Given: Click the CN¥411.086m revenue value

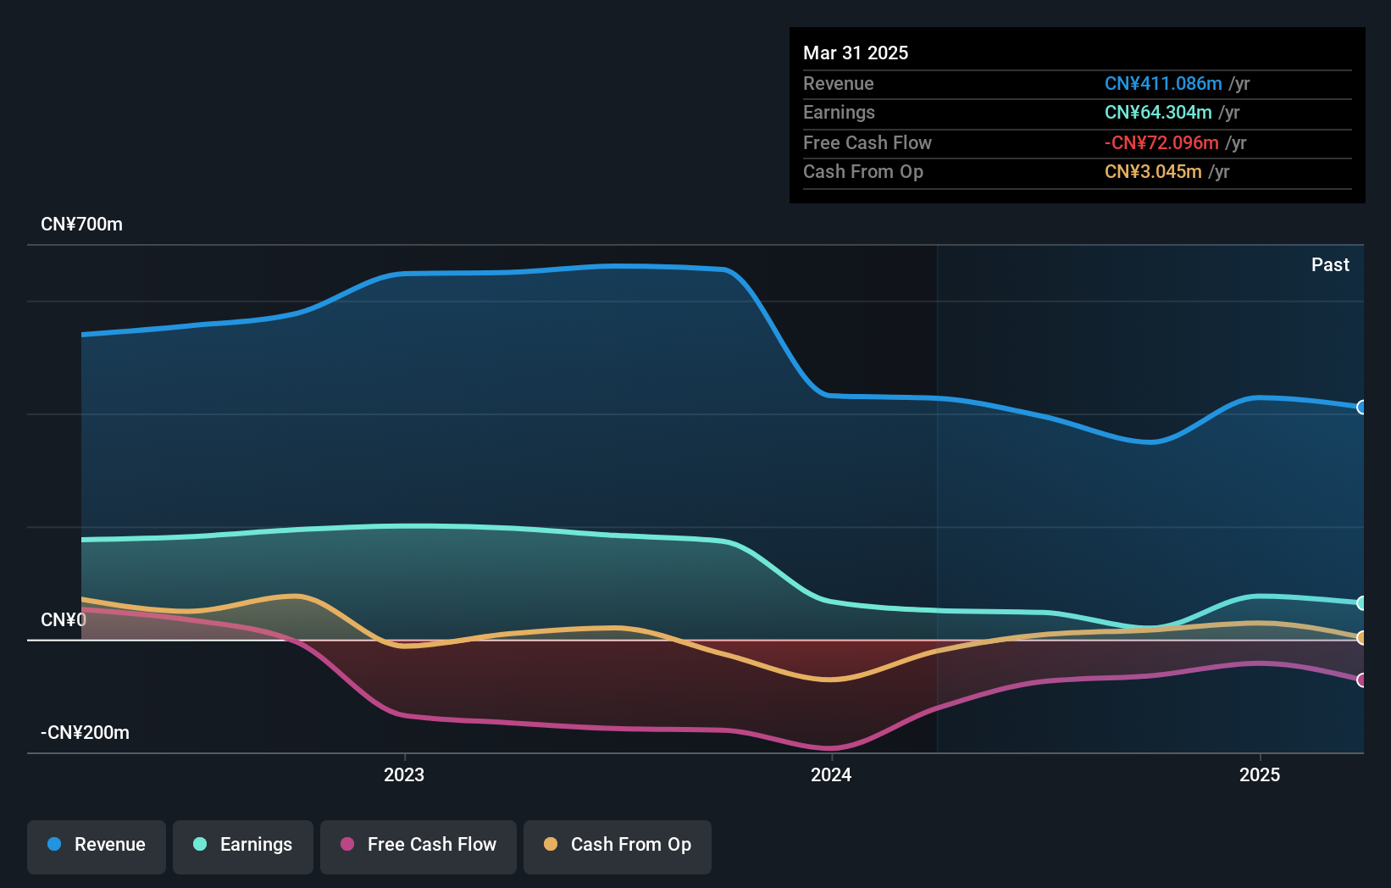Looking at the screenshot, I should 1163,84.
